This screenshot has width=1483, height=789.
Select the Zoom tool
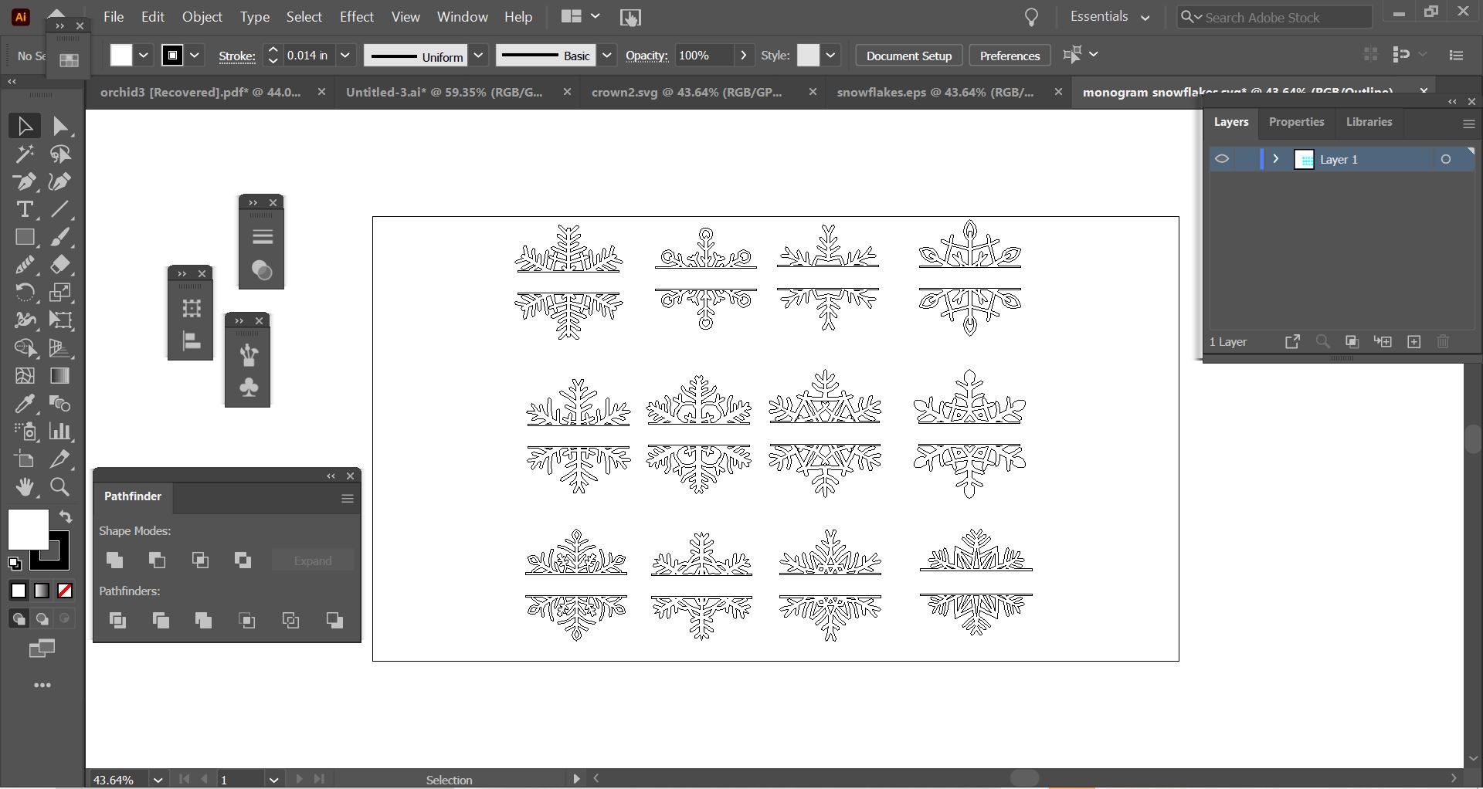click(x=59, y=486)
